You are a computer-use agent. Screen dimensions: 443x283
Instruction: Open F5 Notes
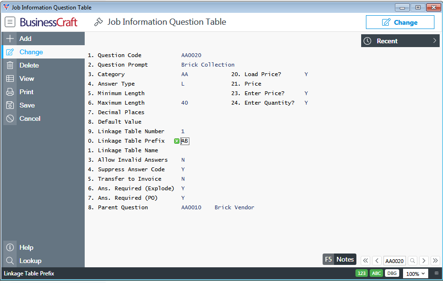339,259
